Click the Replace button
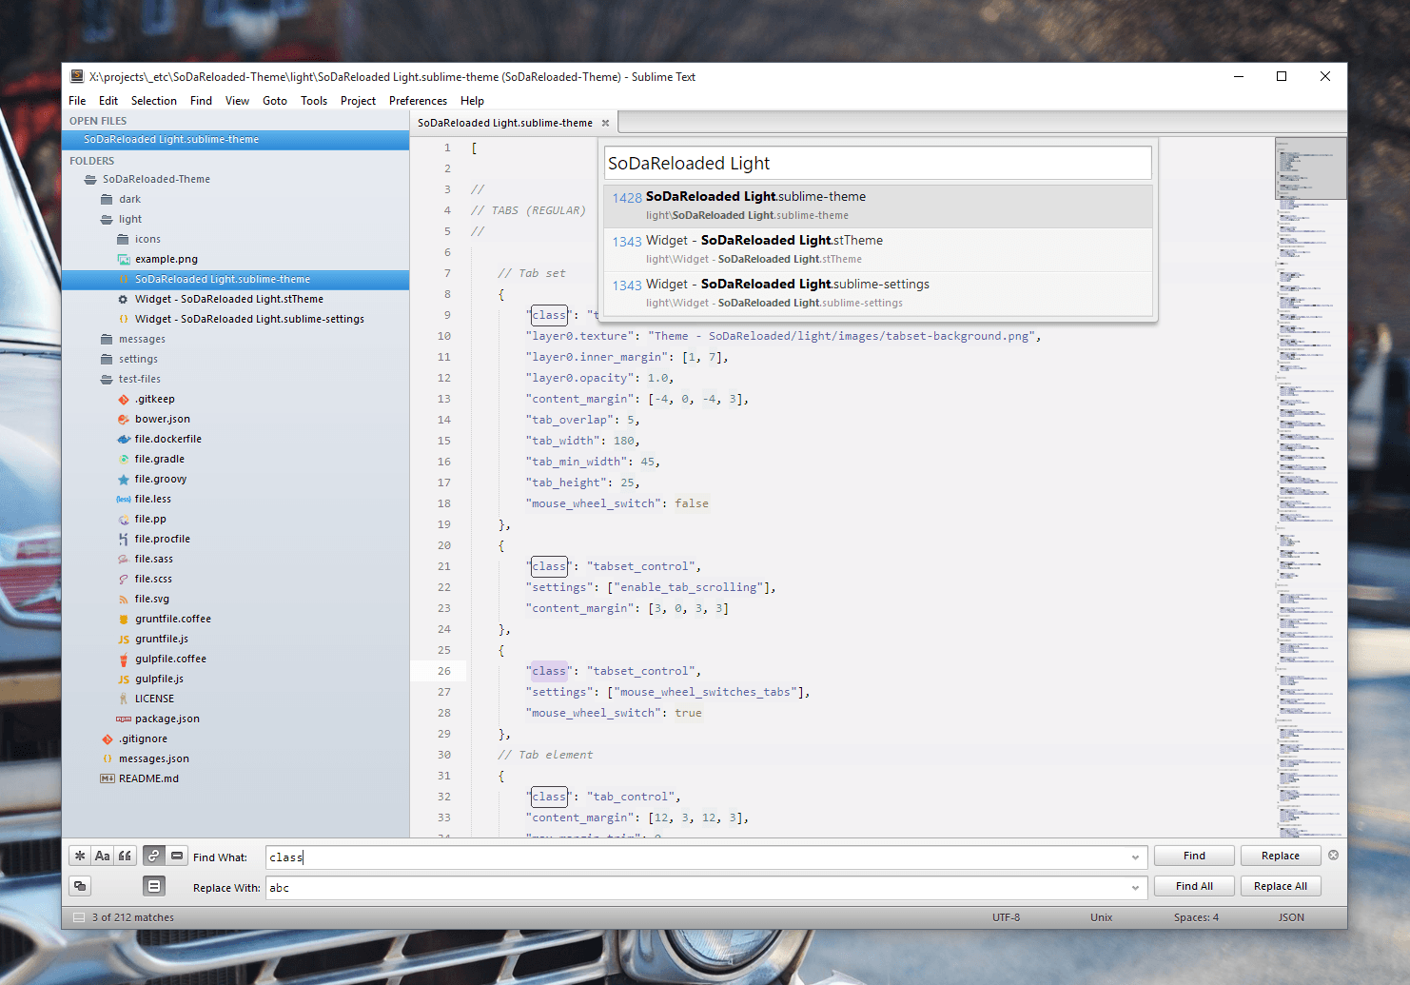The width and height of the screenshot is (1410, 985). coord(1281,856)
